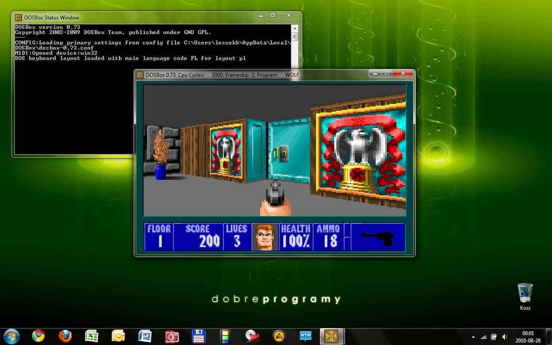Click the Status Window scrollbar thumb
Image resolution: width=552 pixels, height=345 pixels.
pyautogui.click(x=295, y=37)
